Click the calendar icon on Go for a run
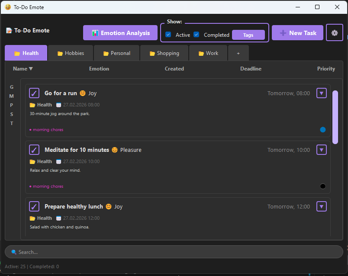The image size is (348, 276). point(58,105)
